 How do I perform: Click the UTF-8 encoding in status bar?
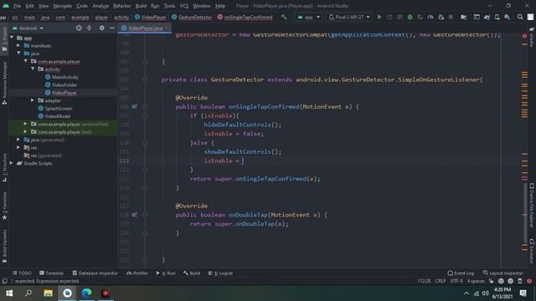pyautogui.click(x=456, y=281)
